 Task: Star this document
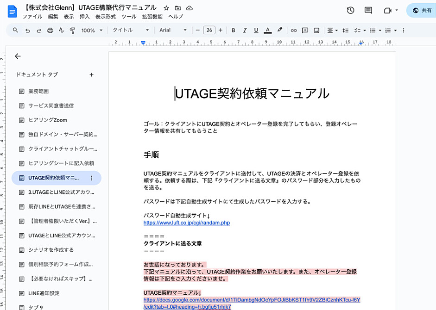click(166, 8)
